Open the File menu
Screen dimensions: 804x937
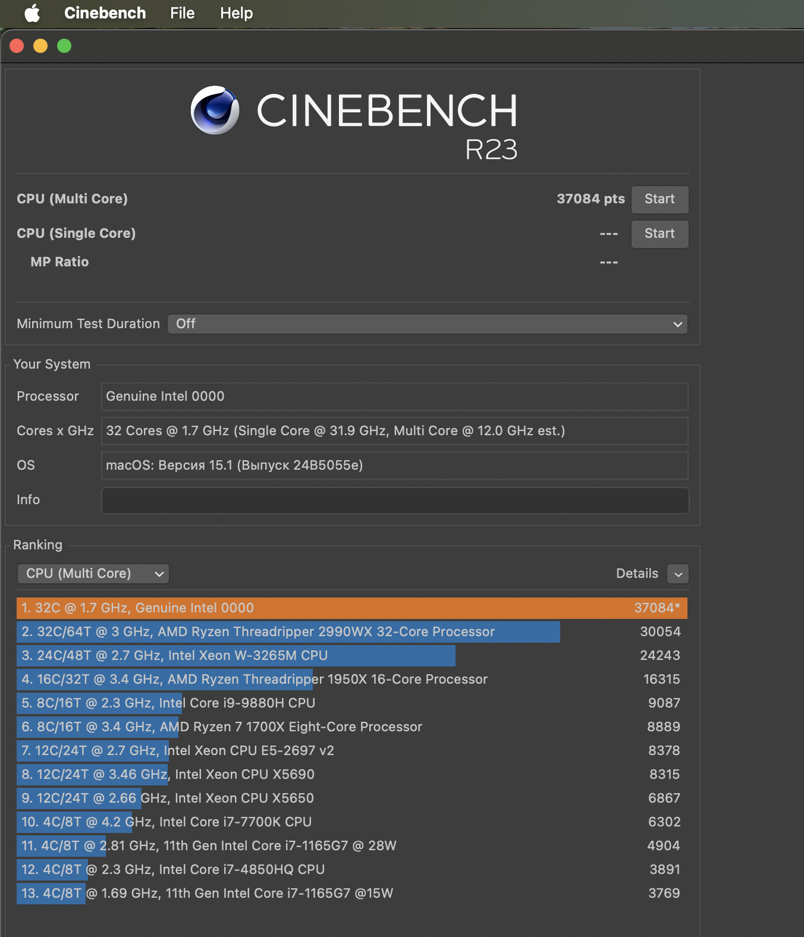coord(182,13)
